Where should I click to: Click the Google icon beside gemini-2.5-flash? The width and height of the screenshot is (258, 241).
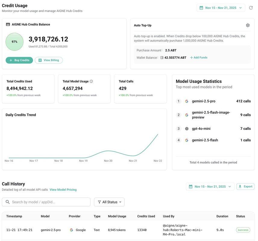click(187, 140)
